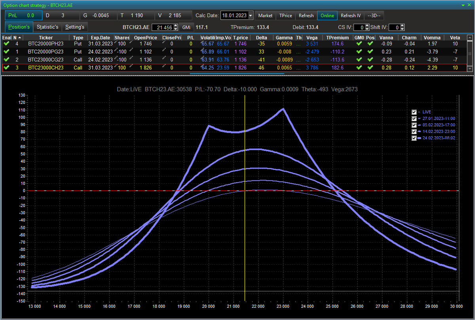Open the Statistic's tab
This screenshot has height=320, width=475.
[47, 27]
